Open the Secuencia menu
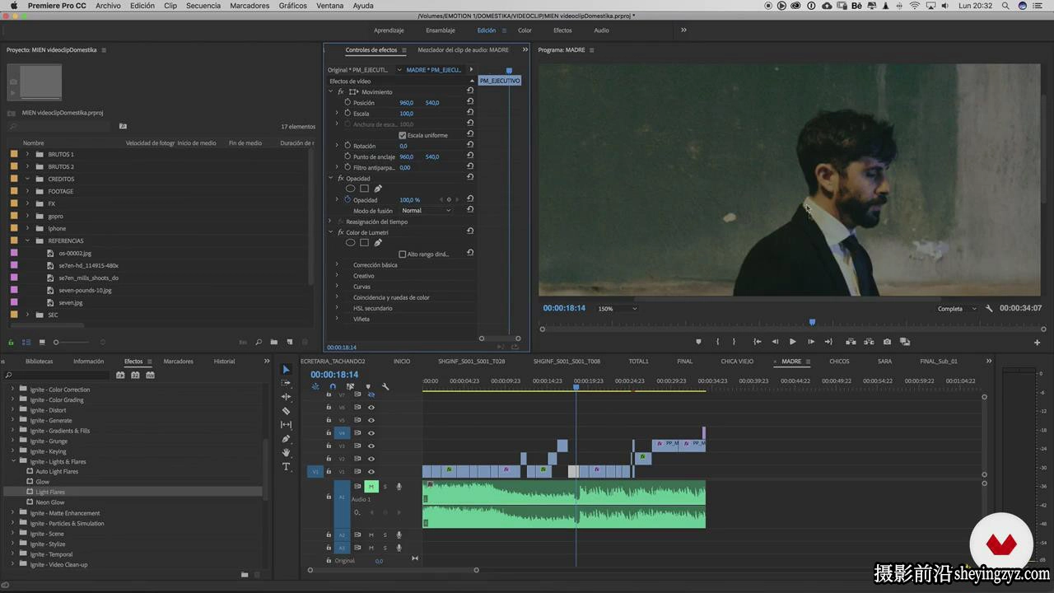 tap(203, 6)
